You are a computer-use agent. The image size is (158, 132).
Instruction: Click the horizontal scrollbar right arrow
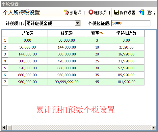(154, 128)
